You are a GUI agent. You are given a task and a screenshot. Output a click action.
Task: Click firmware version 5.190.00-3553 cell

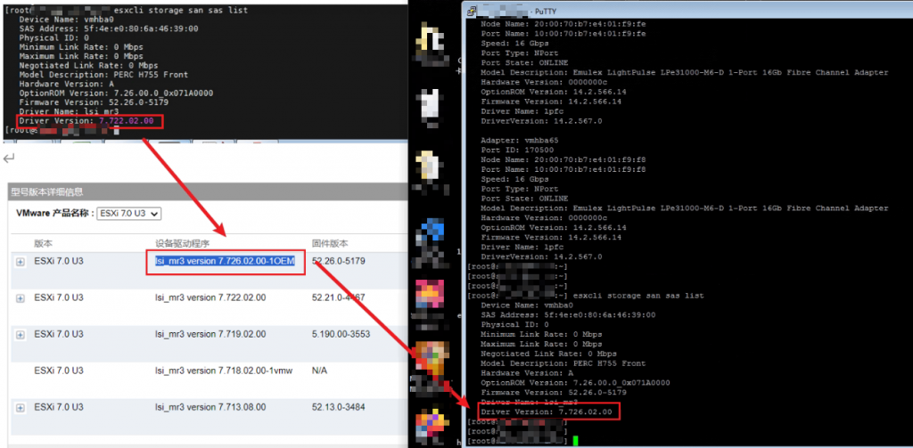341,334
